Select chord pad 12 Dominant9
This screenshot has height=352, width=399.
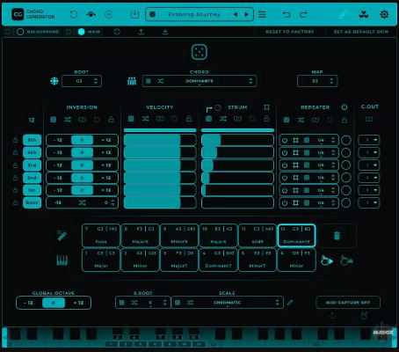point(296,236)
